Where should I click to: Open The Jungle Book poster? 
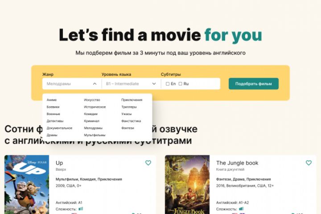coord(187,185)
